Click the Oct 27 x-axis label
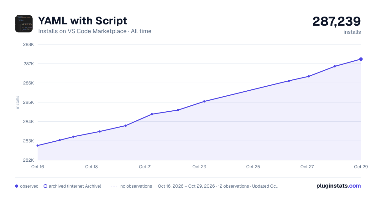The image size is (376, 197). pos(307,167)
